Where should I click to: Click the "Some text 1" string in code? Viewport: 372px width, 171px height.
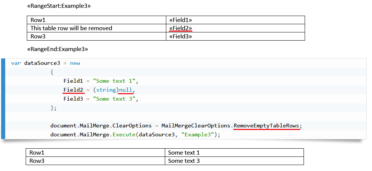[116, 81]
